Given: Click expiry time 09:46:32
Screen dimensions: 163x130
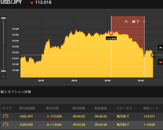Looking at the screenshot, I should (x=101, y=116).
